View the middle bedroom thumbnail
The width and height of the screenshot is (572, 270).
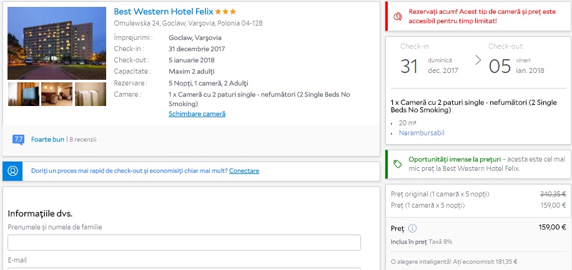click(57, 94)
